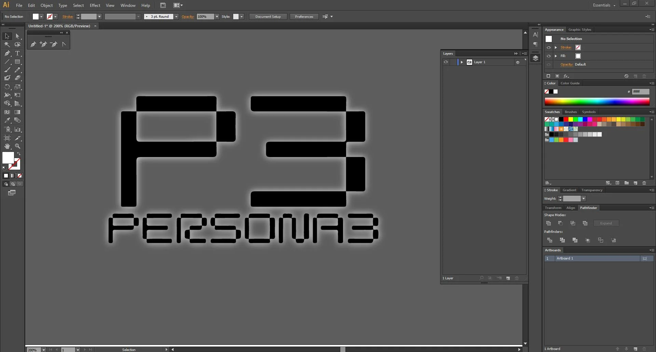Open the Style dropdown in control bar

coord(242,17)
